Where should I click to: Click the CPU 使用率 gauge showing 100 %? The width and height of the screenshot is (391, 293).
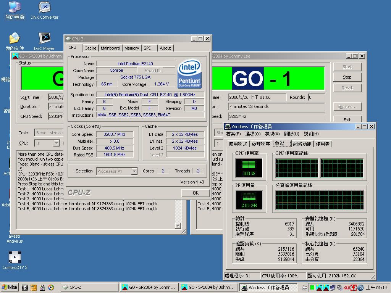tap(249, 168)
